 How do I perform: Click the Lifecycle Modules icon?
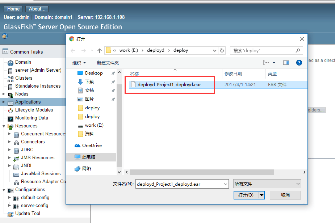[10, 111]
